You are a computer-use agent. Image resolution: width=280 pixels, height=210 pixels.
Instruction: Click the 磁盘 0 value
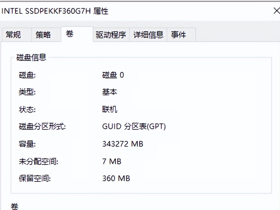(x=113, y=75)
